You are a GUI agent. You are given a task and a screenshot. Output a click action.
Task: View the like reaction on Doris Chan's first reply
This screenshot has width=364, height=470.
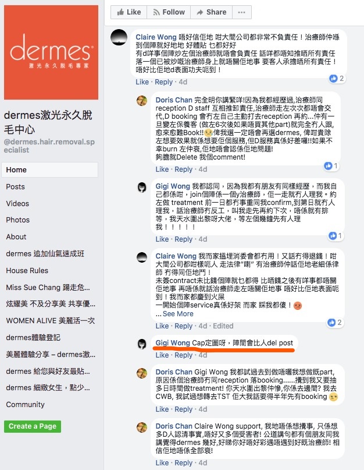pyautogui.click(x=331, y=166)
